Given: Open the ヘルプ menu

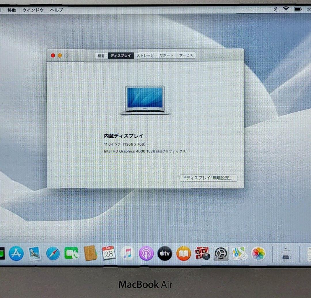Looking at the screenshot, I should tap(56, 10).
